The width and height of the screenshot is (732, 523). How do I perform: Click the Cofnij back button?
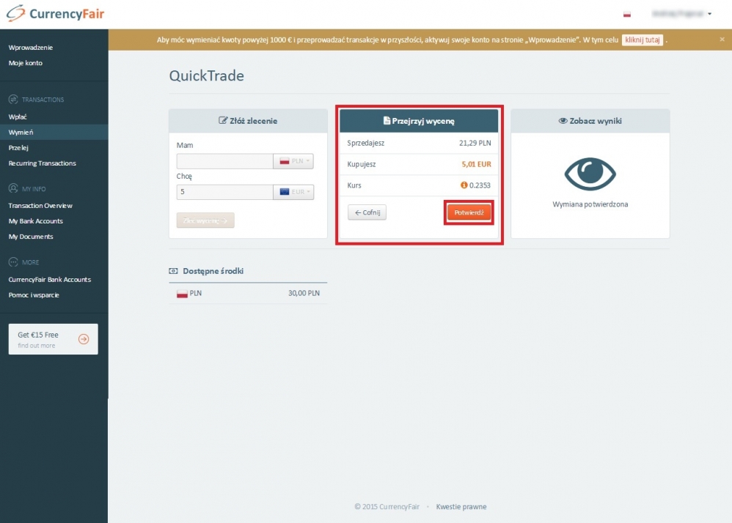[367, 212]
